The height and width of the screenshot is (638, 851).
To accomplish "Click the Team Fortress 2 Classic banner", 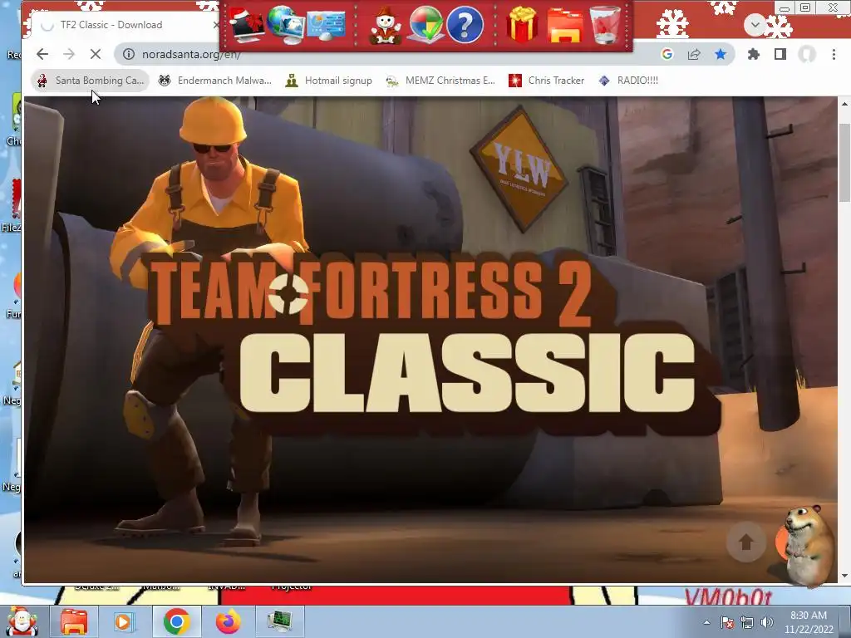I will point(430,340).
